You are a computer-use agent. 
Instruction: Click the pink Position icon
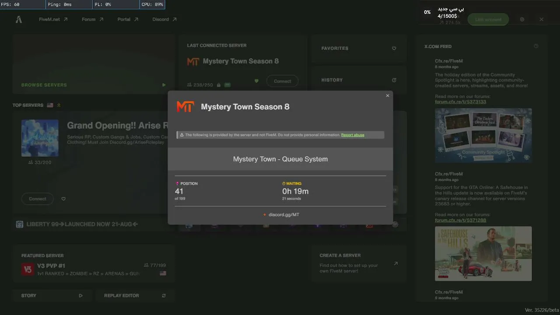(x=177, y=184)
